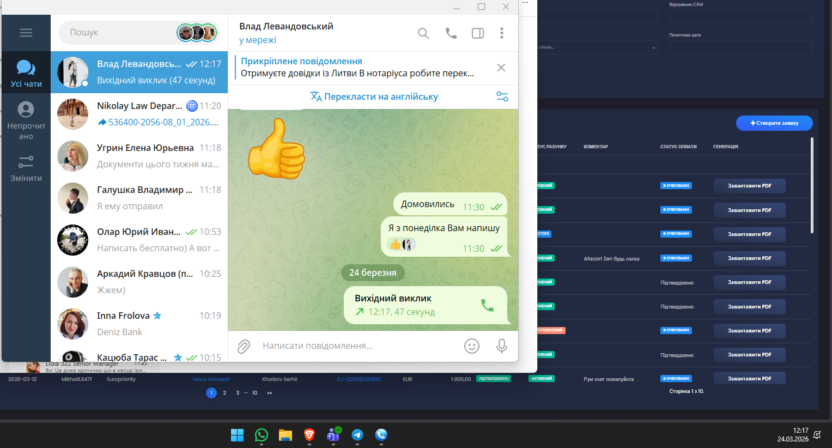
Task: Call back via the phone icon in outgoing call bubble
Action: (x=488, y=305)
